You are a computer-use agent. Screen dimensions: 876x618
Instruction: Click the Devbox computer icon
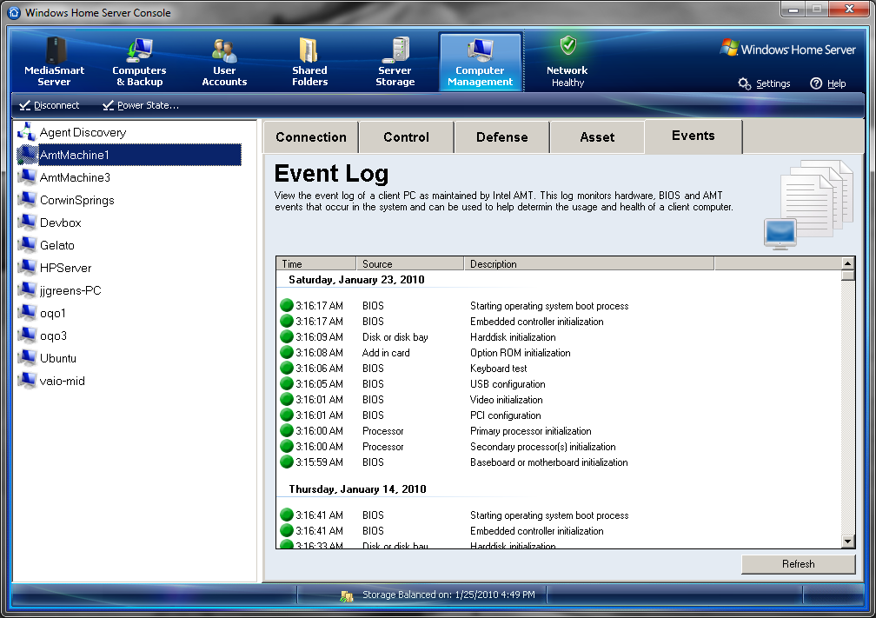[26, 222]
